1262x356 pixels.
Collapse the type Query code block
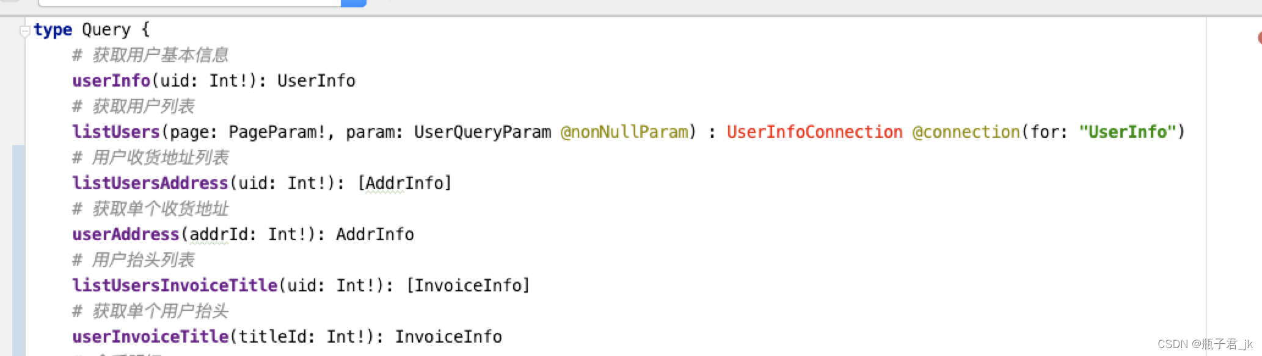click(x=24, y=30)
